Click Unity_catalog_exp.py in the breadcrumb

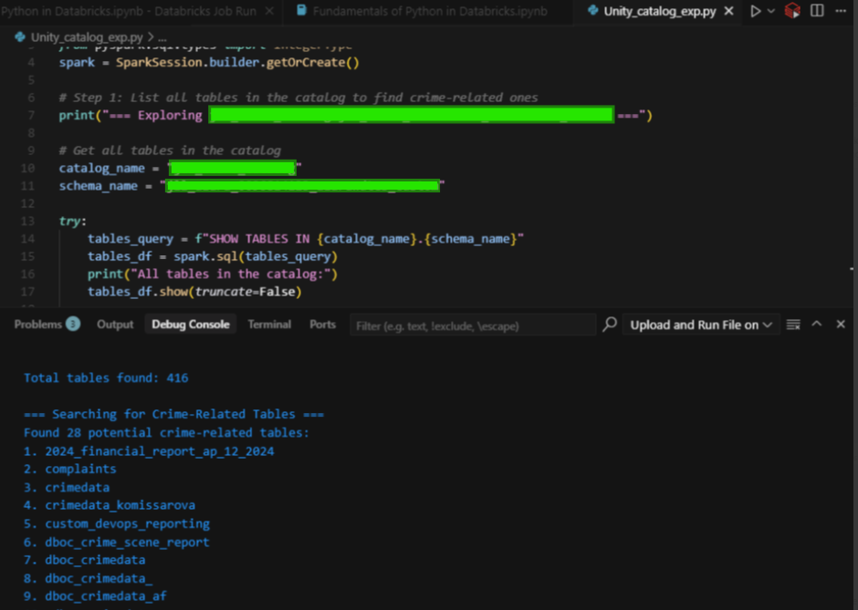click(87, 37)
